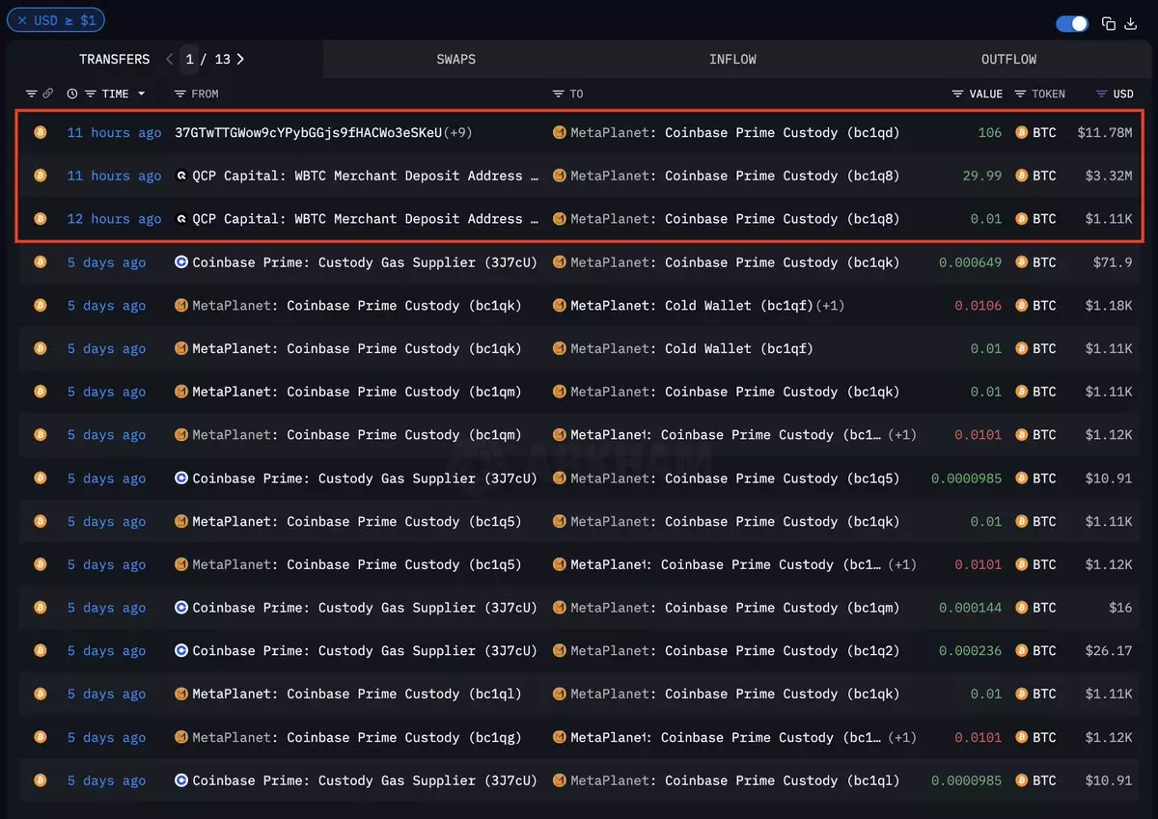Click the MetaPlanet logo beside recipient (bc1qd)
The height and width of the screenshot is (819, 1158).
(559, 132)
